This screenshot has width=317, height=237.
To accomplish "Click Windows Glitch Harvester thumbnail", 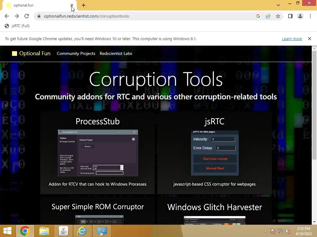I will pos(215,220).
